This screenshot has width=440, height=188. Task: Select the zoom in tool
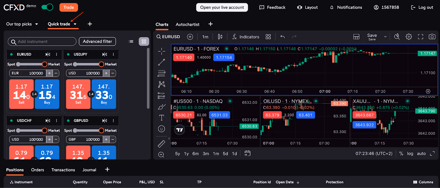coord(161,155)
